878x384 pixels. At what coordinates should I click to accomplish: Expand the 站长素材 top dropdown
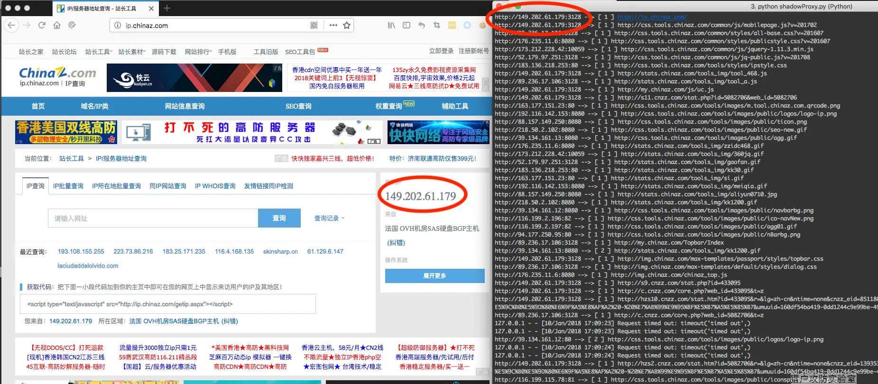click(132, 52)
